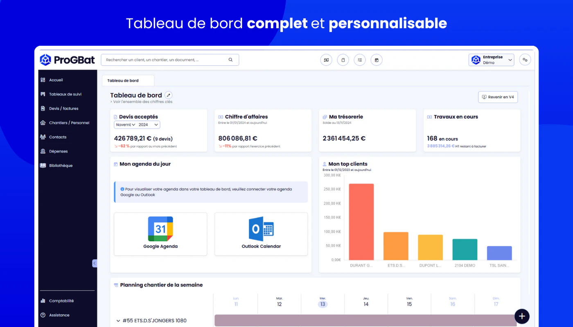The image size is (573, 327).
Task: Click the ProGBat logo
Action: coord(67,60)
